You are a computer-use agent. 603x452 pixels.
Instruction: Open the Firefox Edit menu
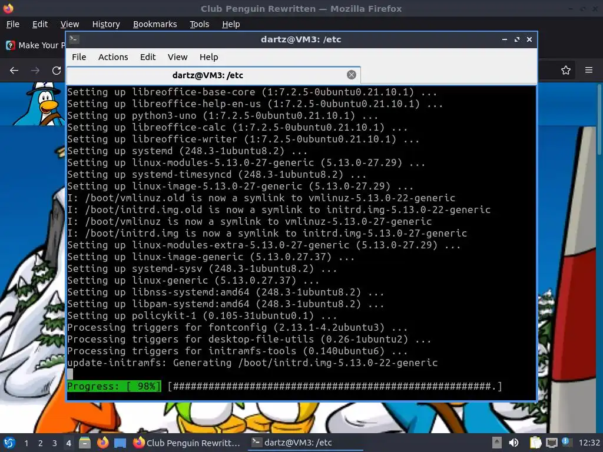click(x=40, y=24)
